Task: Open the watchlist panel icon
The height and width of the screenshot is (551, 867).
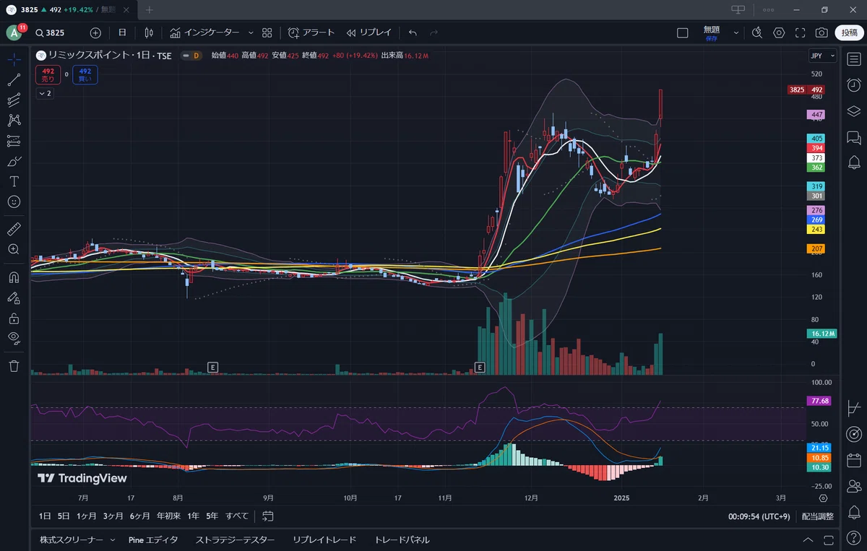Action: coord(853,58)
